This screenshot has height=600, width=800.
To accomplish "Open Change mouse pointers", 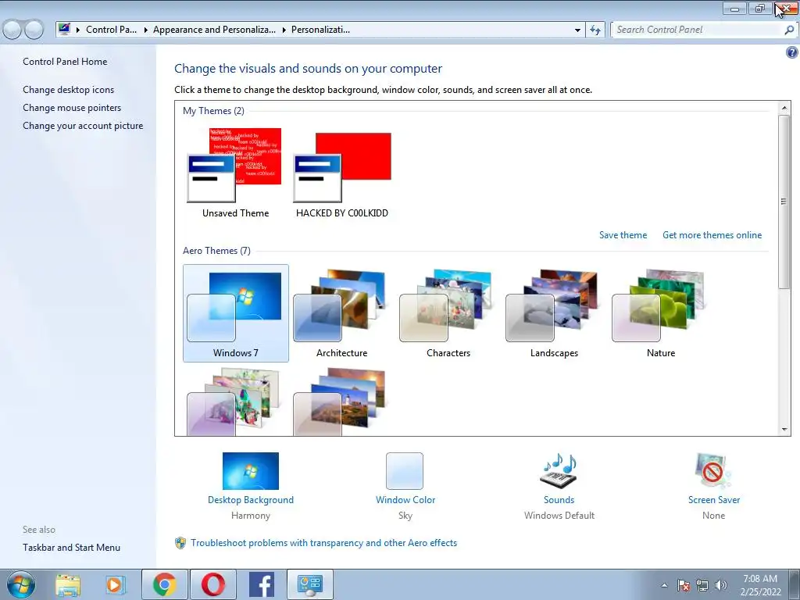I will (72, 108).
